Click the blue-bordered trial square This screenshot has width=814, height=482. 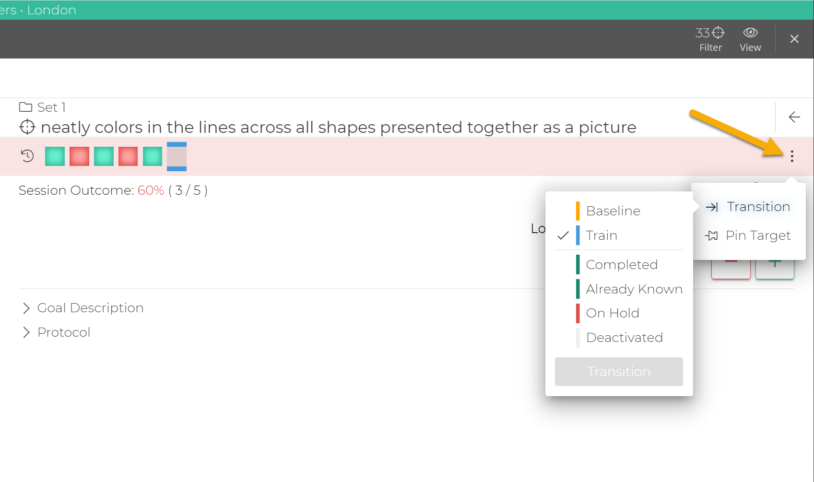tap(177, 156)
